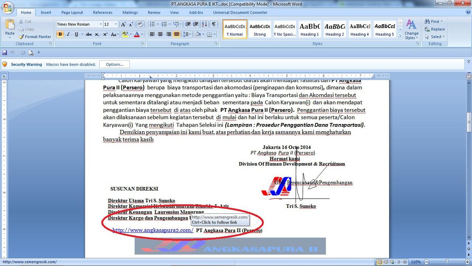Click the Grow Font icon

click(124, 24)
